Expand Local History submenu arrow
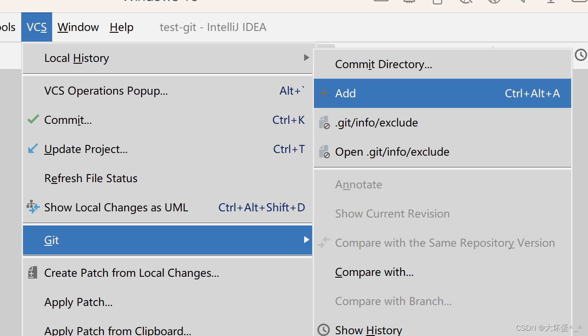The width and height of the screenshot is (588, 336). coord(306,57)
